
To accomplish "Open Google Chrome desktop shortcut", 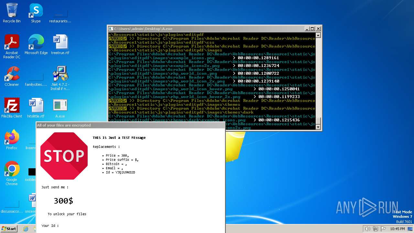I will coord(12,173).
